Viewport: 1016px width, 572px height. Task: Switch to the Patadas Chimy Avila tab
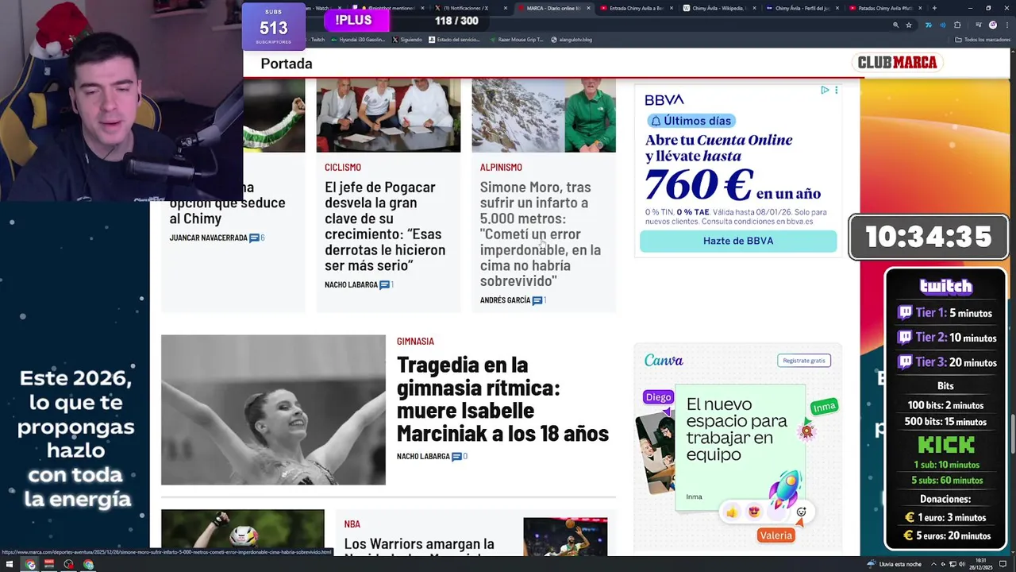[x=885, y=8]
